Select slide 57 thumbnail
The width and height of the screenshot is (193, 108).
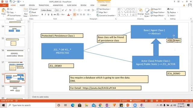pyautogui.click(x=15, y=66)
